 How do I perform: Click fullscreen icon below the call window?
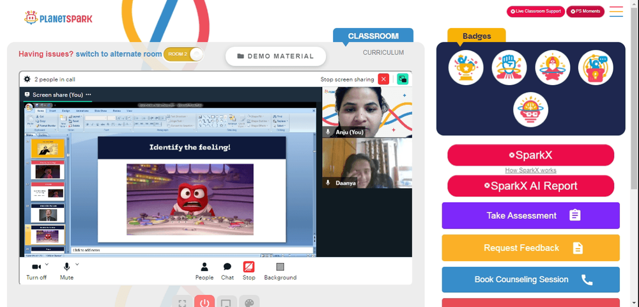click(x=182, y=303)
